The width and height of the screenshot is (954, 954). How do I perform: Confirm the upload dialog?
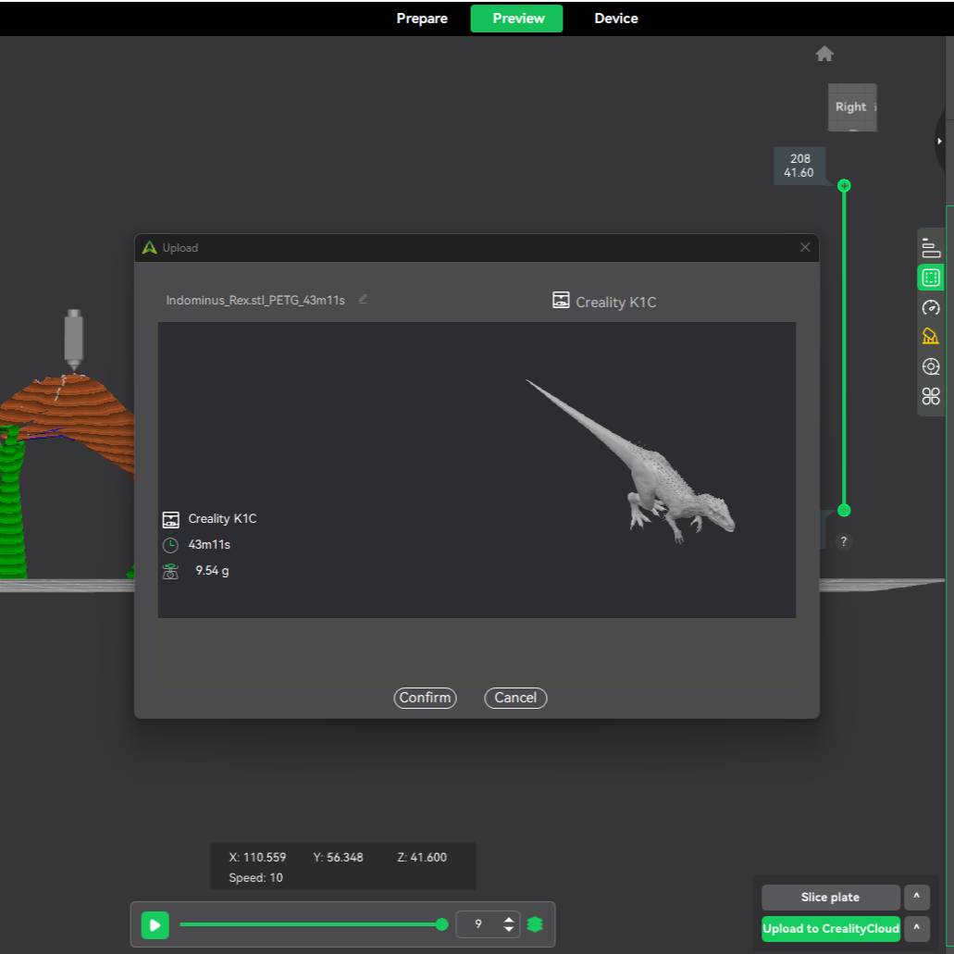tap(425, 698)
